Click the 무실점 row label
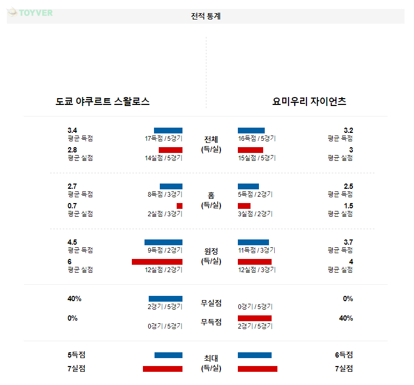414x385 pixels. tap(211, 303)
